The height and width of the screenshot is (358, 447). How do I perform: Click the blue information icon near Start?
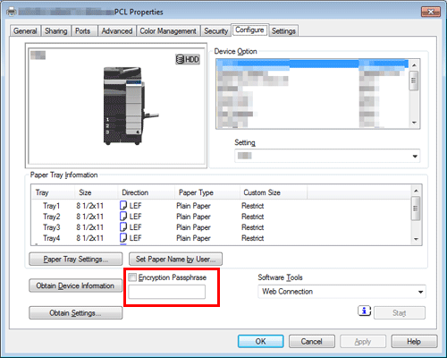point(364,311)
